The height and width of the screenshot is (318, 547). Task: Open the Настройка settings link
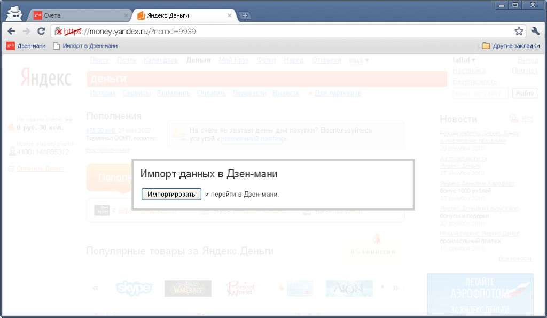pyautogui.click(x=469, y=71)
